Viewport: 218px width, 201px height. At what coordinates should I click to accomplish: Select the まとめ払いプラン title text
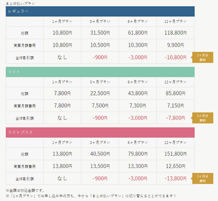tap(20, 4)
